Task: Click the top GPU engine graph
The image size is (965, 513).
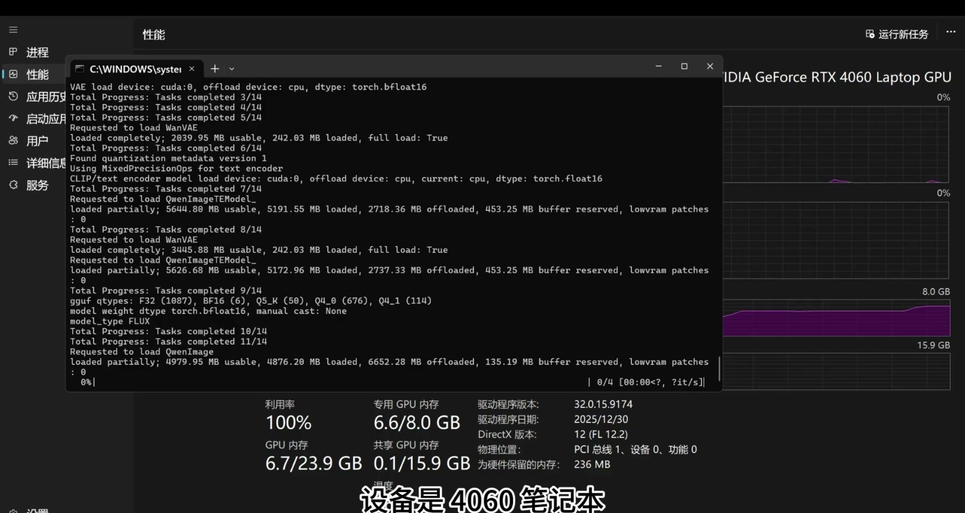Action: [837, 145]
